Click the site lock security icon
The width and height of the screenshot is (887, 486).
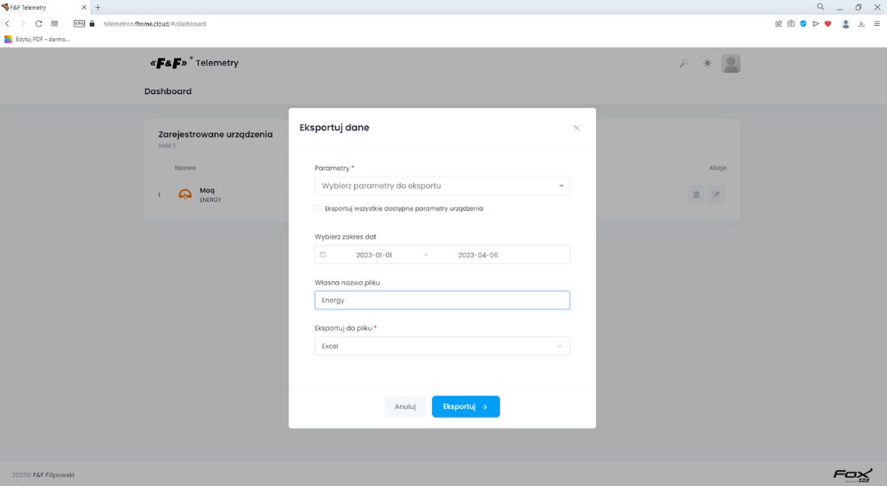92,24
